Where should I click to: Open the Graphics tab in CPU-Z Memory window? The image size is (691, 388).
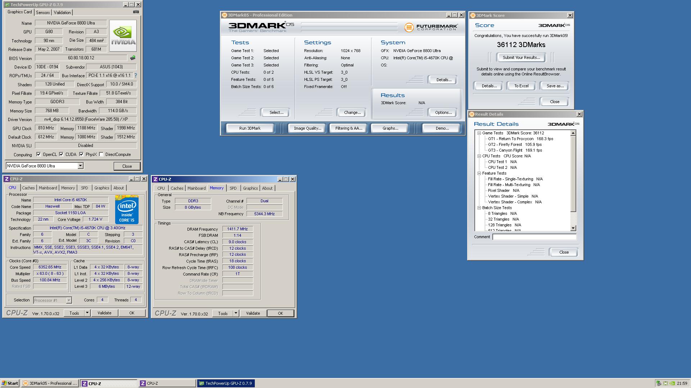250,188
